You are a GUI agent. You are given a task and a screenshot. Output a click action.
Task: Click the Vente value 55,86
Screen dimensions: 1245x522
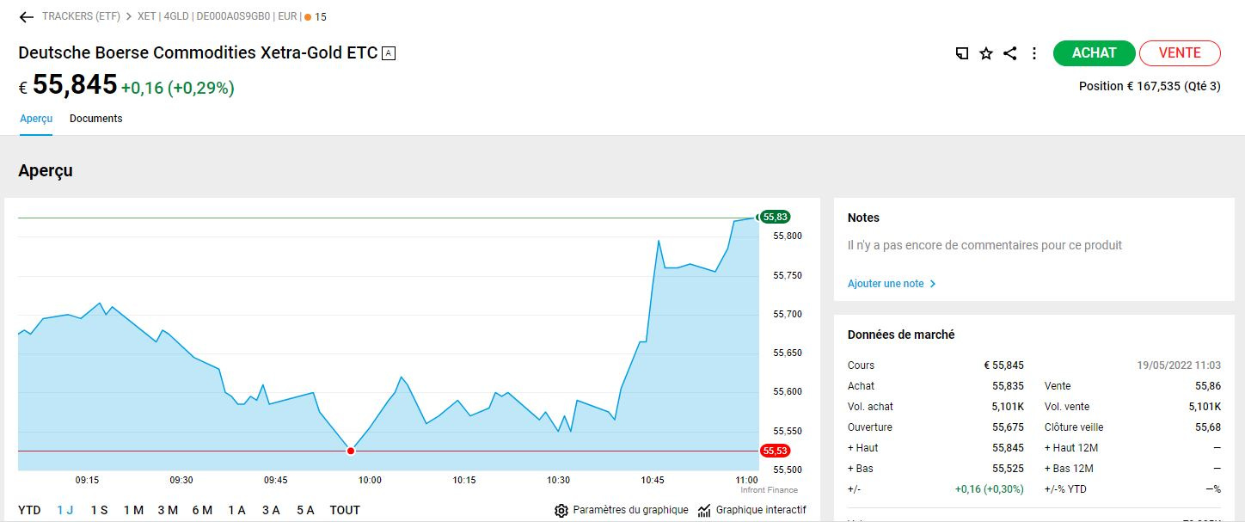click(1208, 386)
